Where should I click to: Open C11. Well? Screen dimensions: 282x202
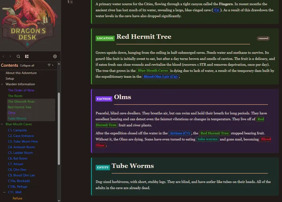(14, 192)
